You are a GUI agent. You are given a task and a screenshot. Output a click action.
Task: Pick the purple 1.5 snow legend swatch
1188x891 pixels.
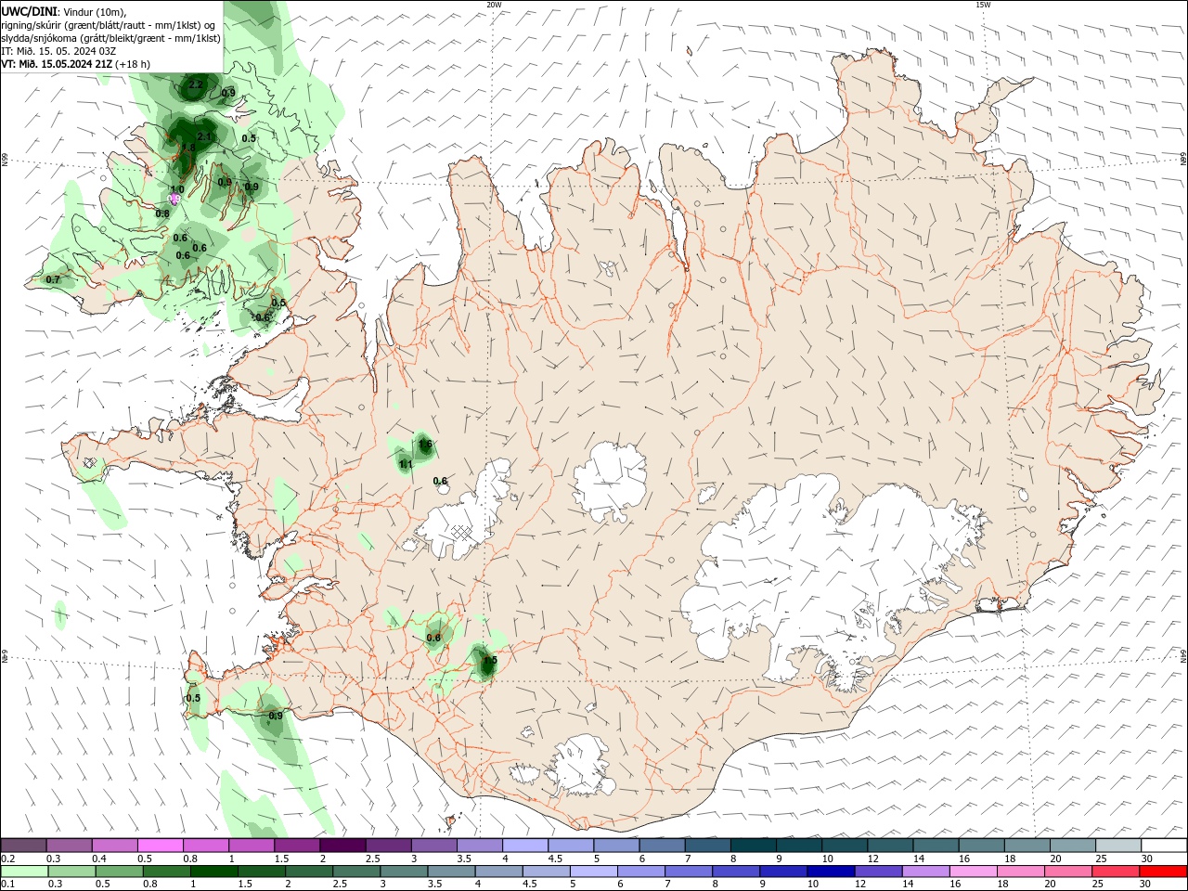297,846
